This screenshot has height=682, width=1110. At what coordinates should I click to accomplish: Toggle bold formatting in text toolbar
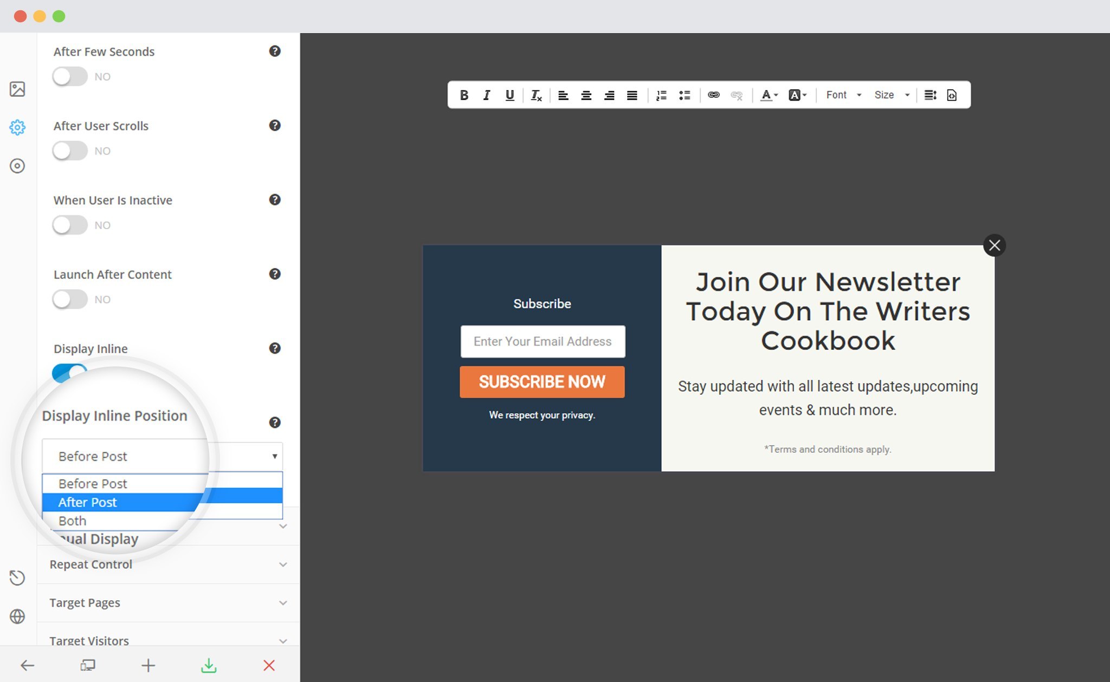(464, 95)
